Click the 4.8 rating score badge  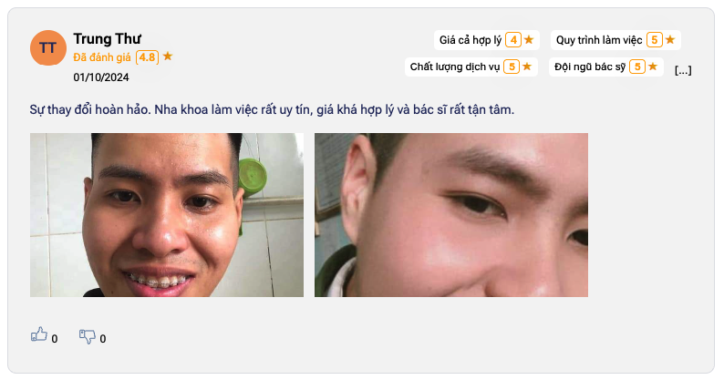[x=148, y=57]
